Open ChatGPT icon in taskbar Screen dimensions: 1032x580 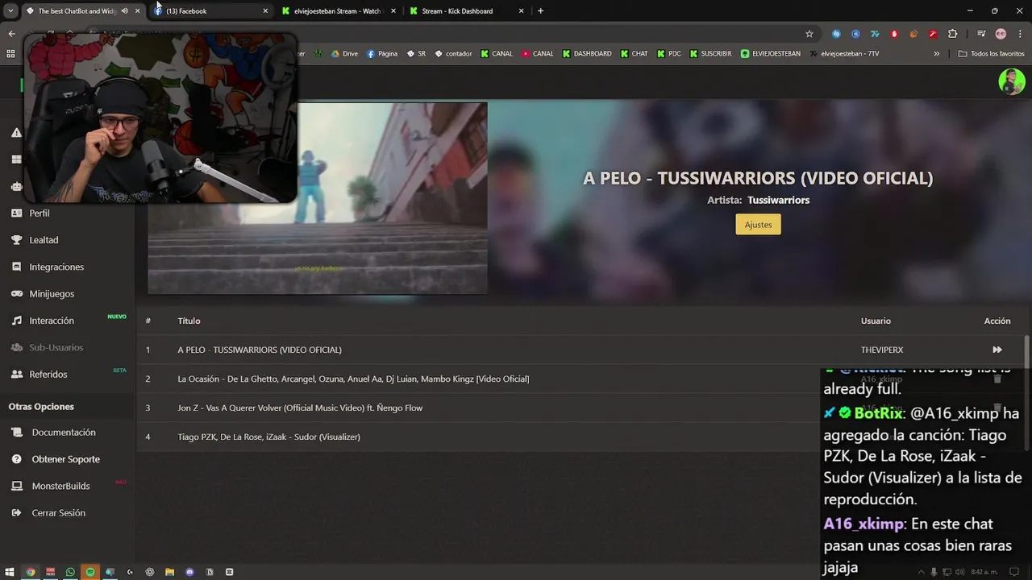[x=150, y=572]
